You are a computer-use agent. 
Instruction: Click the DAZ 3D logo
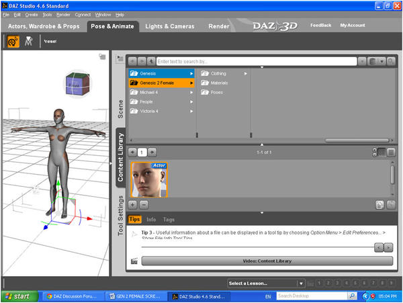(x=275, y=26)
